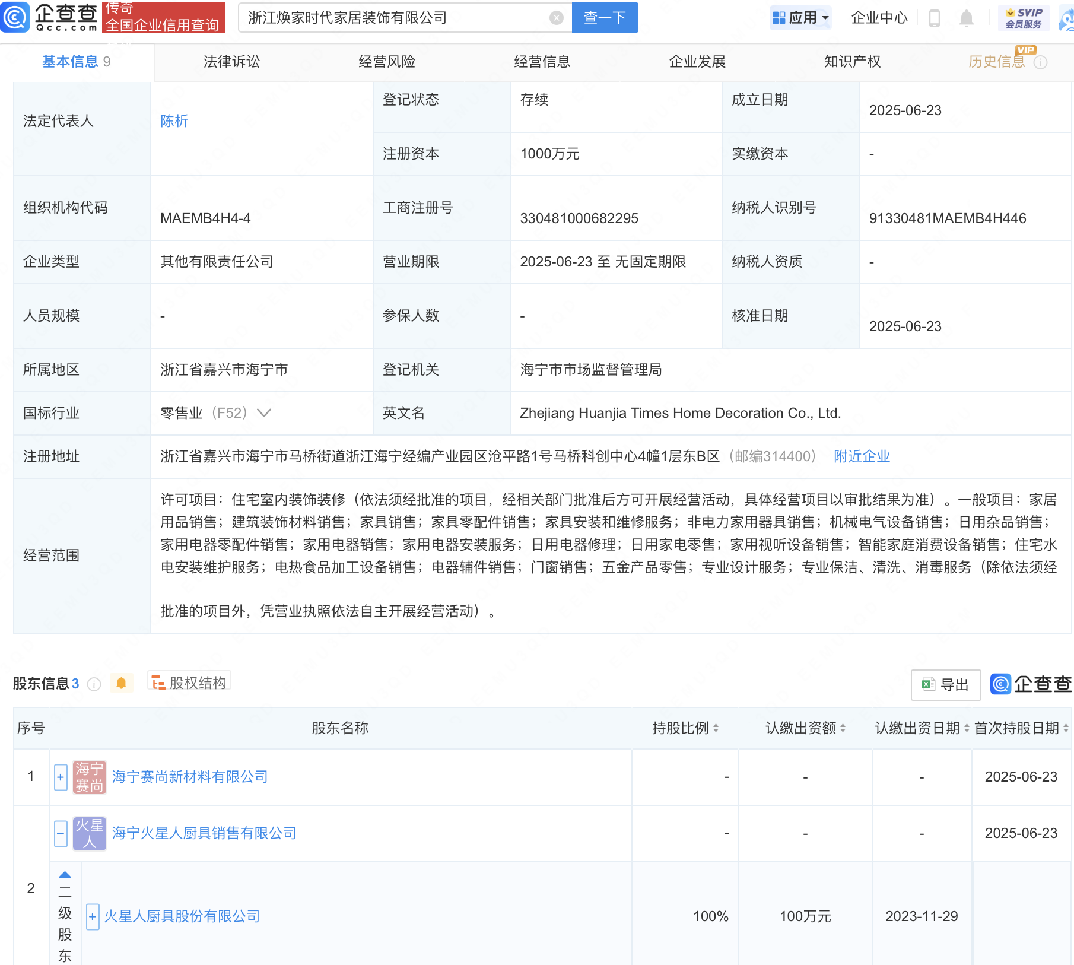
Task: Open 海宁赛尚新材料有限公司 company link
Action: click(190, 777)
